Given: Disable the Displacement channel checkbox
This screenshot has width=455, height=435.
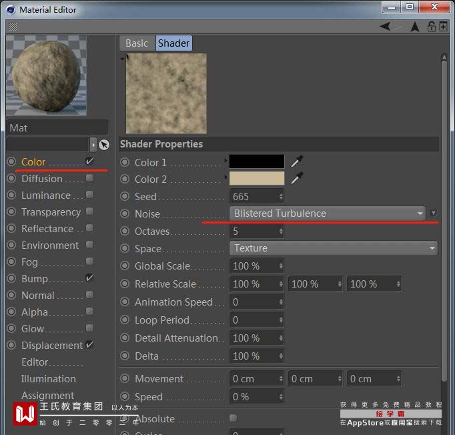Looking at the screenshot, I should (89, 344).
